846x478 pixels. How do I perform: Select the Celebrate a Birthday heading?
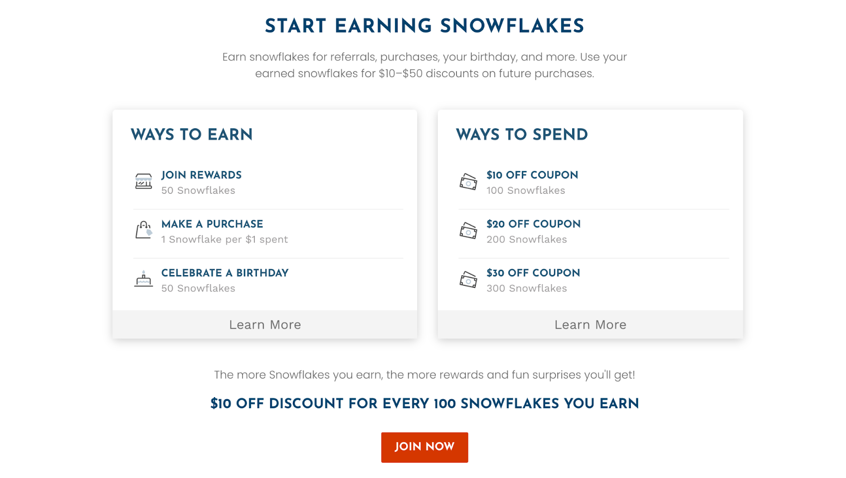point(225,273)
